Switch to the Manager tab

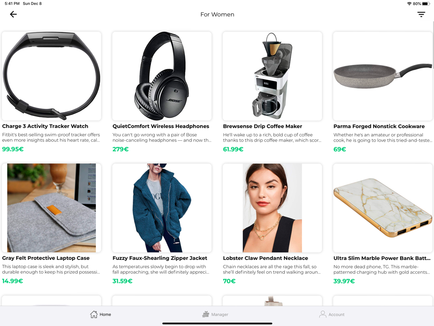[215, 314]
